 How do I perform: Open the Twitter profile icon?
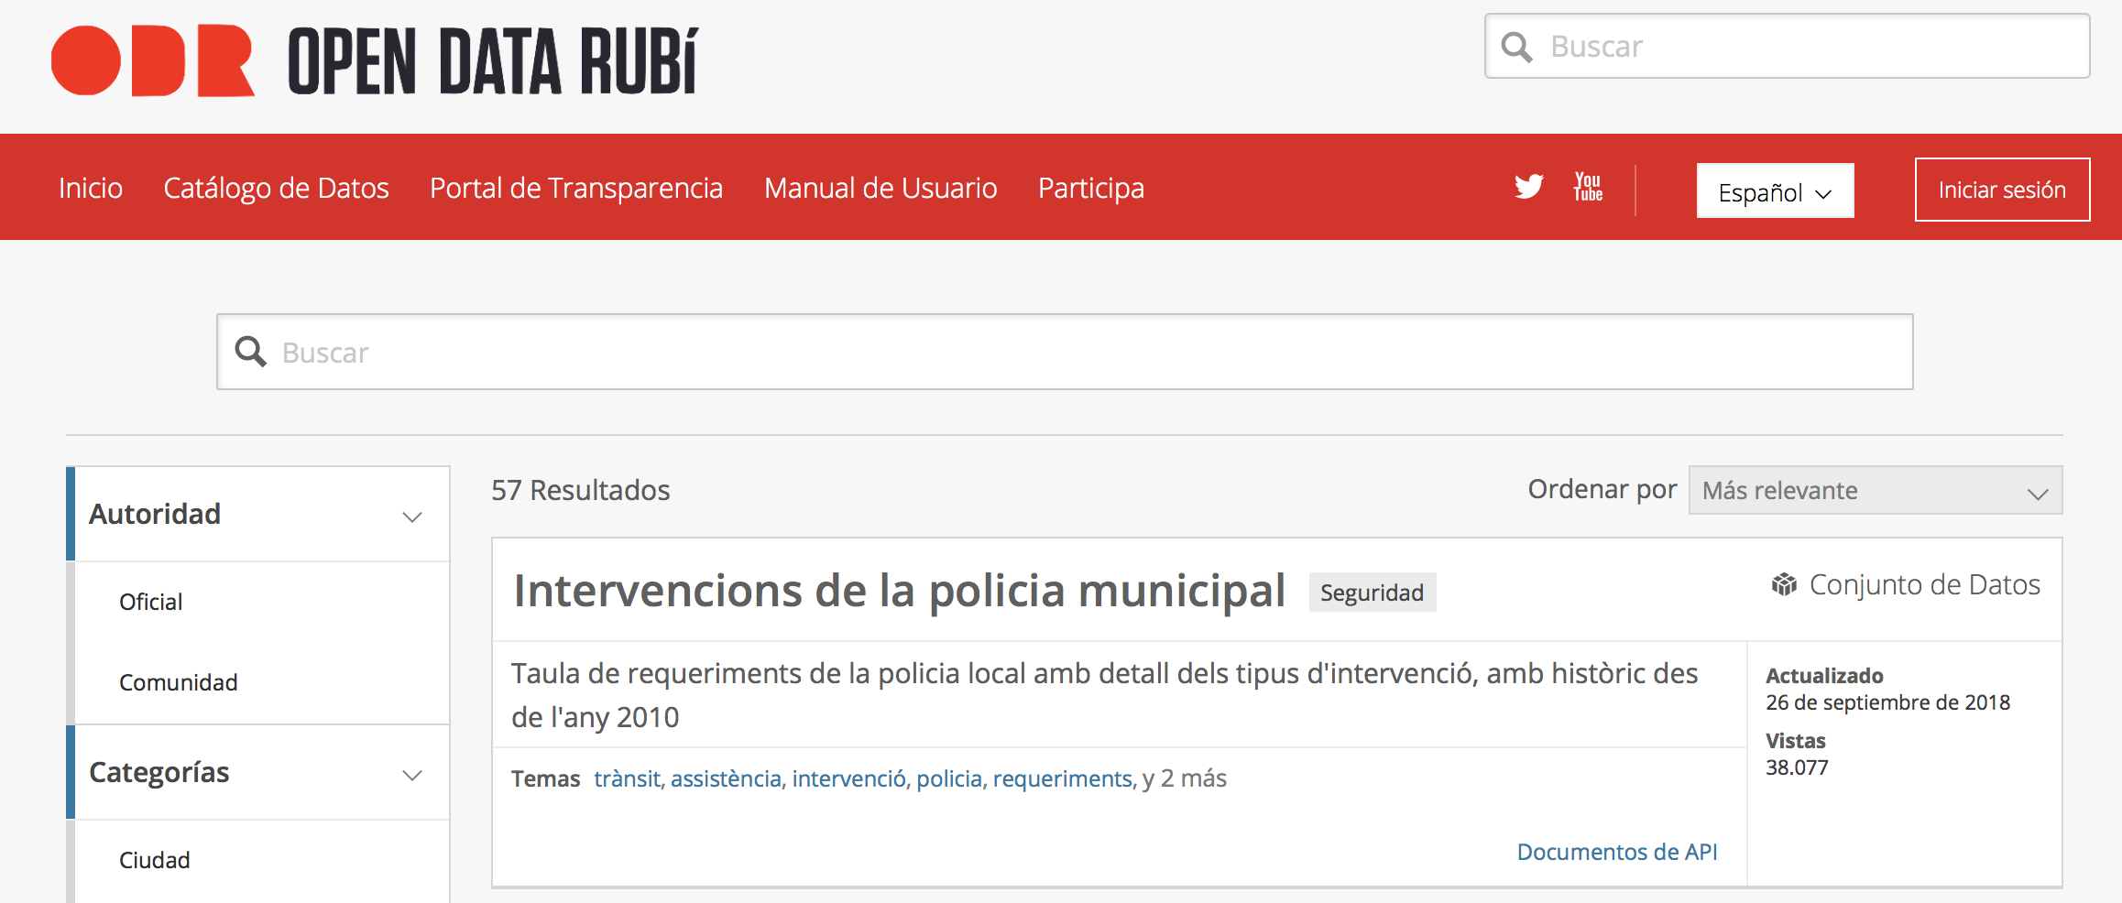pyautogui.click(x=1528, y=187)
